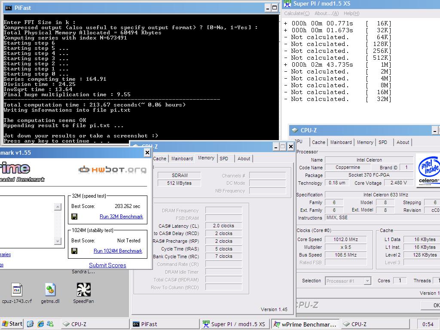Click the 512 MBytes memory size field
This screenshot has width=440, height=330.
pyautogui.click(x=179, y=183)
